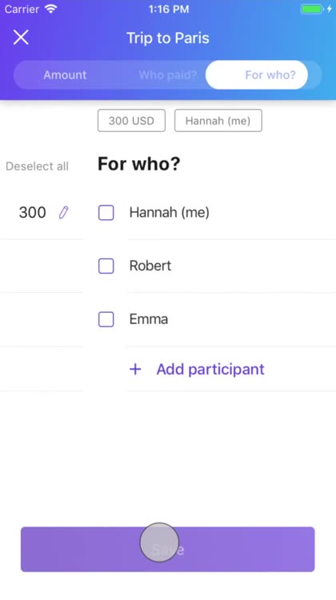Screen dimensions: 336x600
Task: Close the Trip to Paris expense screen
Action: (21, 38)
